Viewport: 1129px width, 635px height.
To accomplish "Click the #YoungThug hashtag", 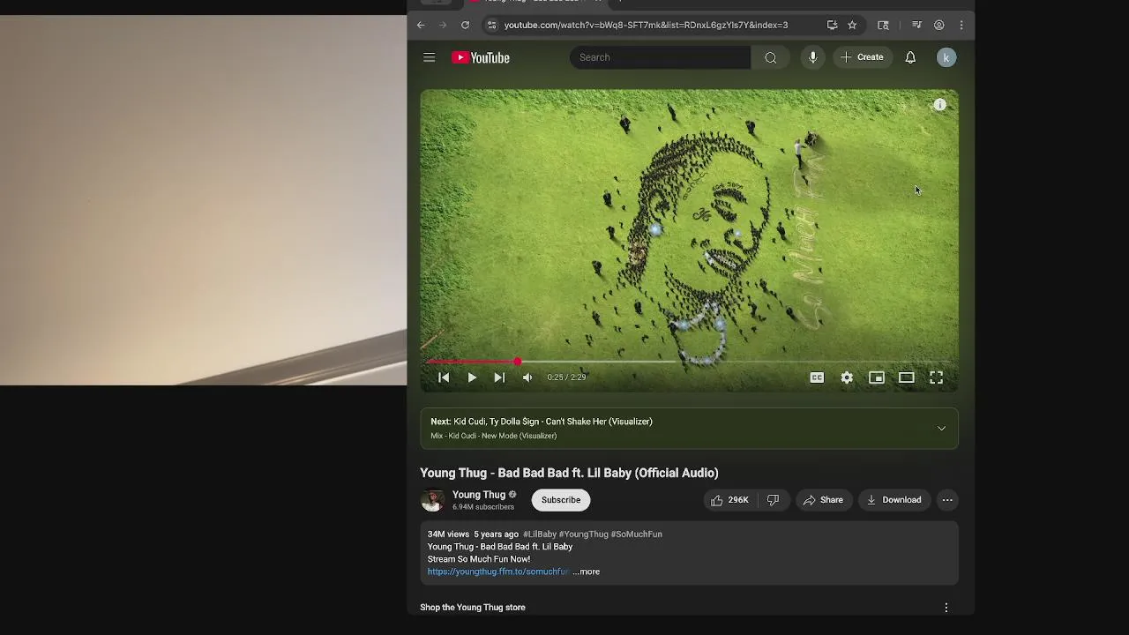I will [584, 534].
